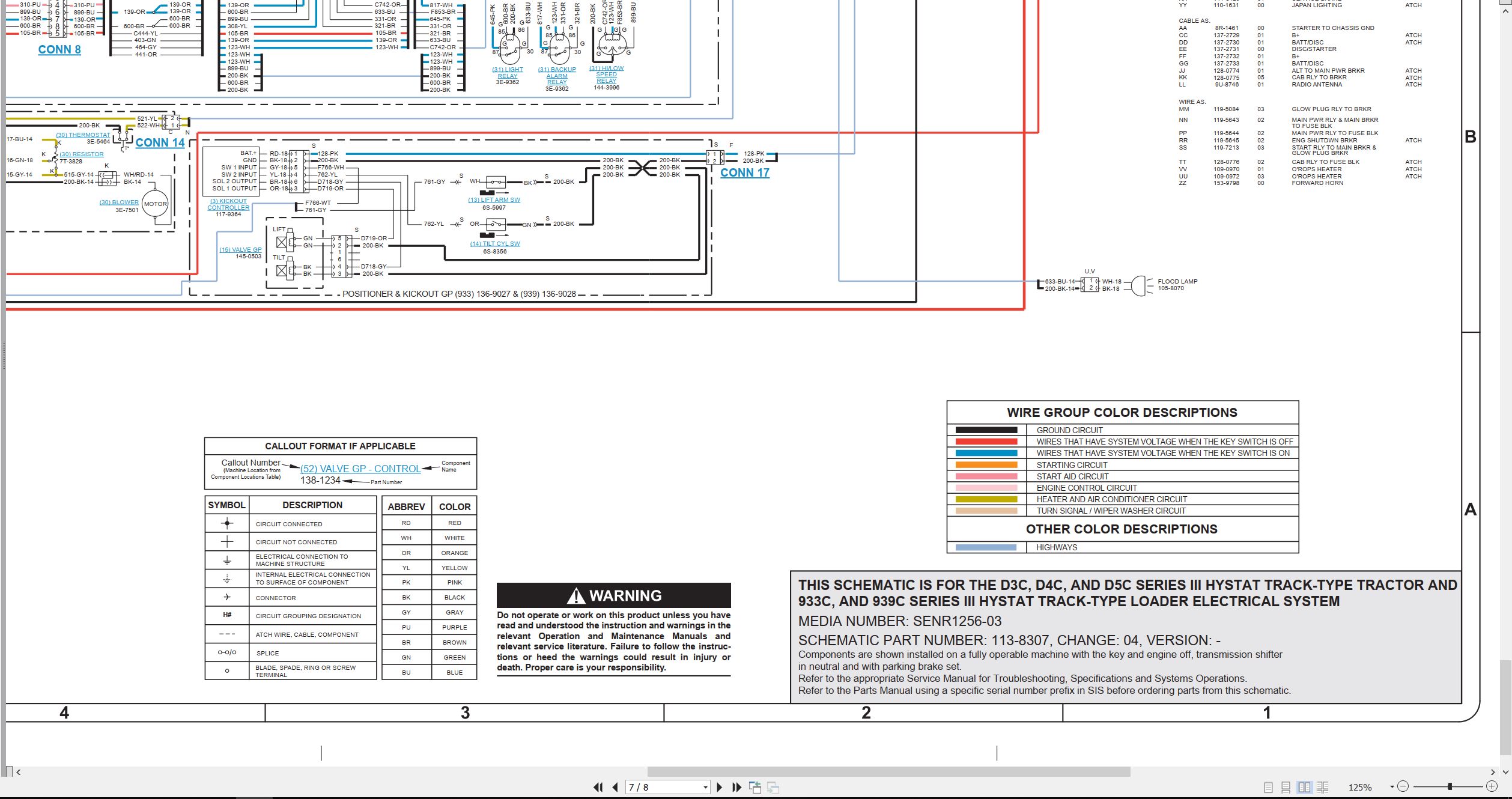Click the Starting Circuit orange swatch

(986, 465)
